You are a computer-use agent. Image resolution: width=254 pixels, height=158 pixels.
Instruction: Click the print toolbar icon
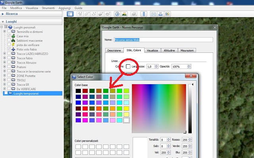pyautogui.click(x=160, y=14)
